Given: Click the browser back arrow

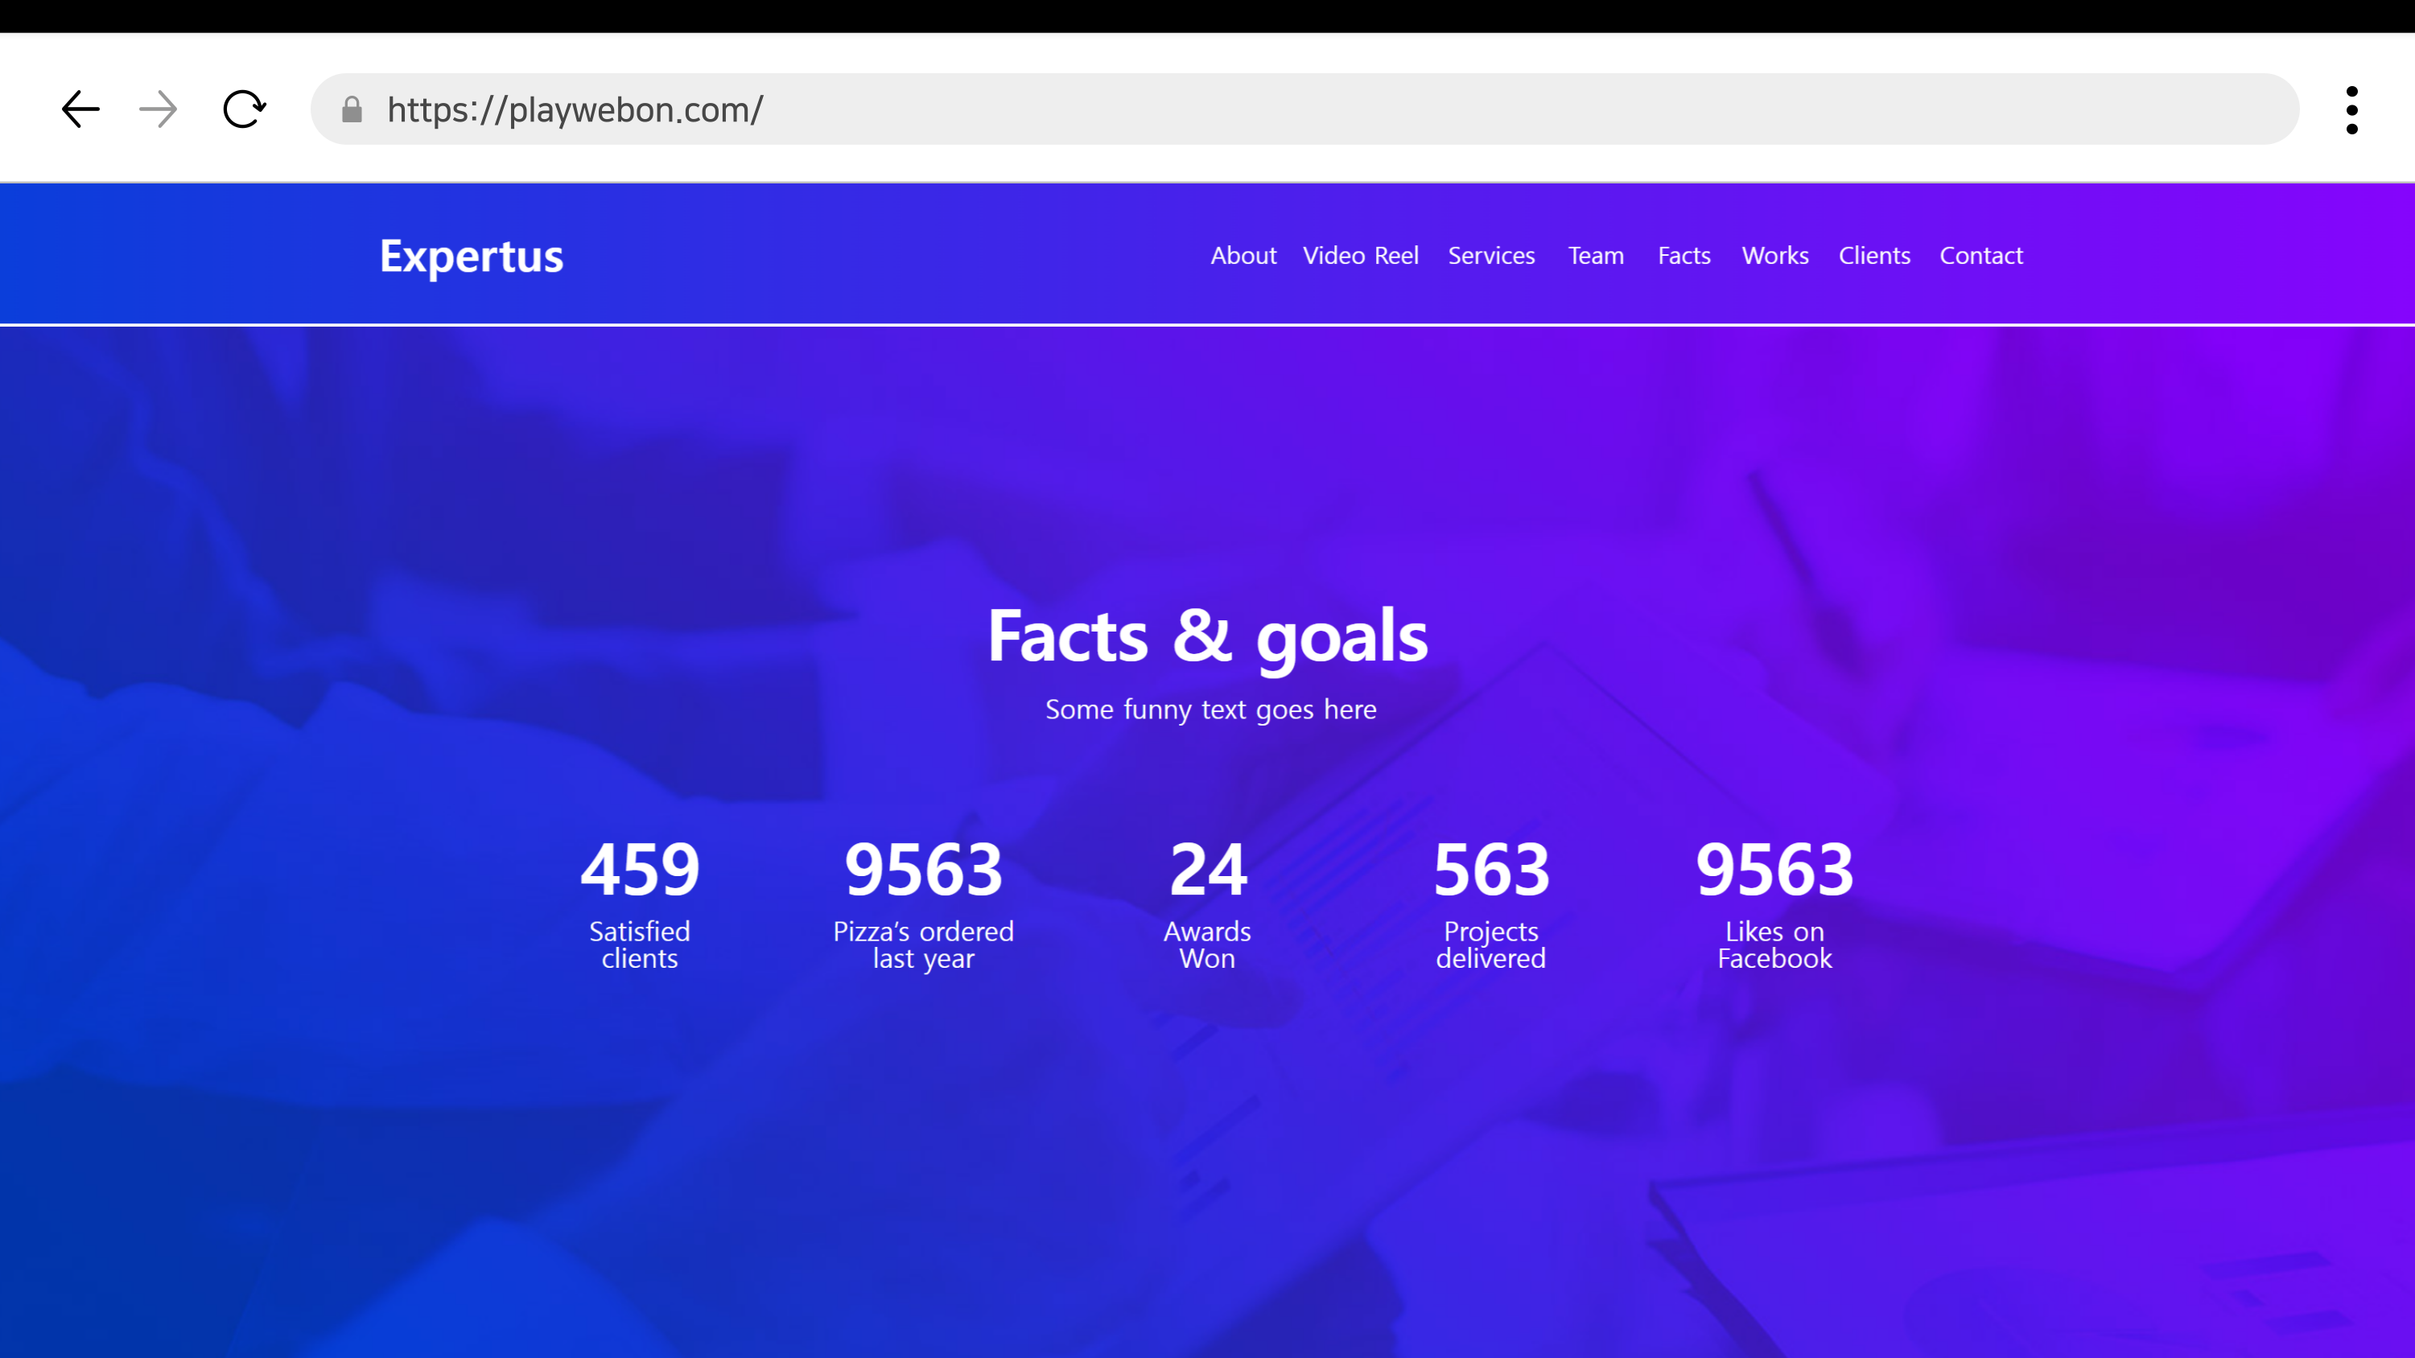Looking at the screenshot, I should [80, 109].
